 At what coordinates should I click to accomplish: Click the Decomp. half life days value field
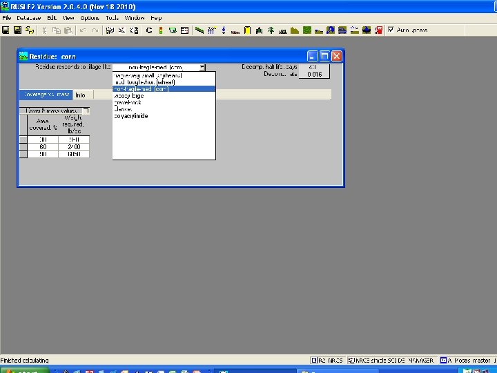314,67
